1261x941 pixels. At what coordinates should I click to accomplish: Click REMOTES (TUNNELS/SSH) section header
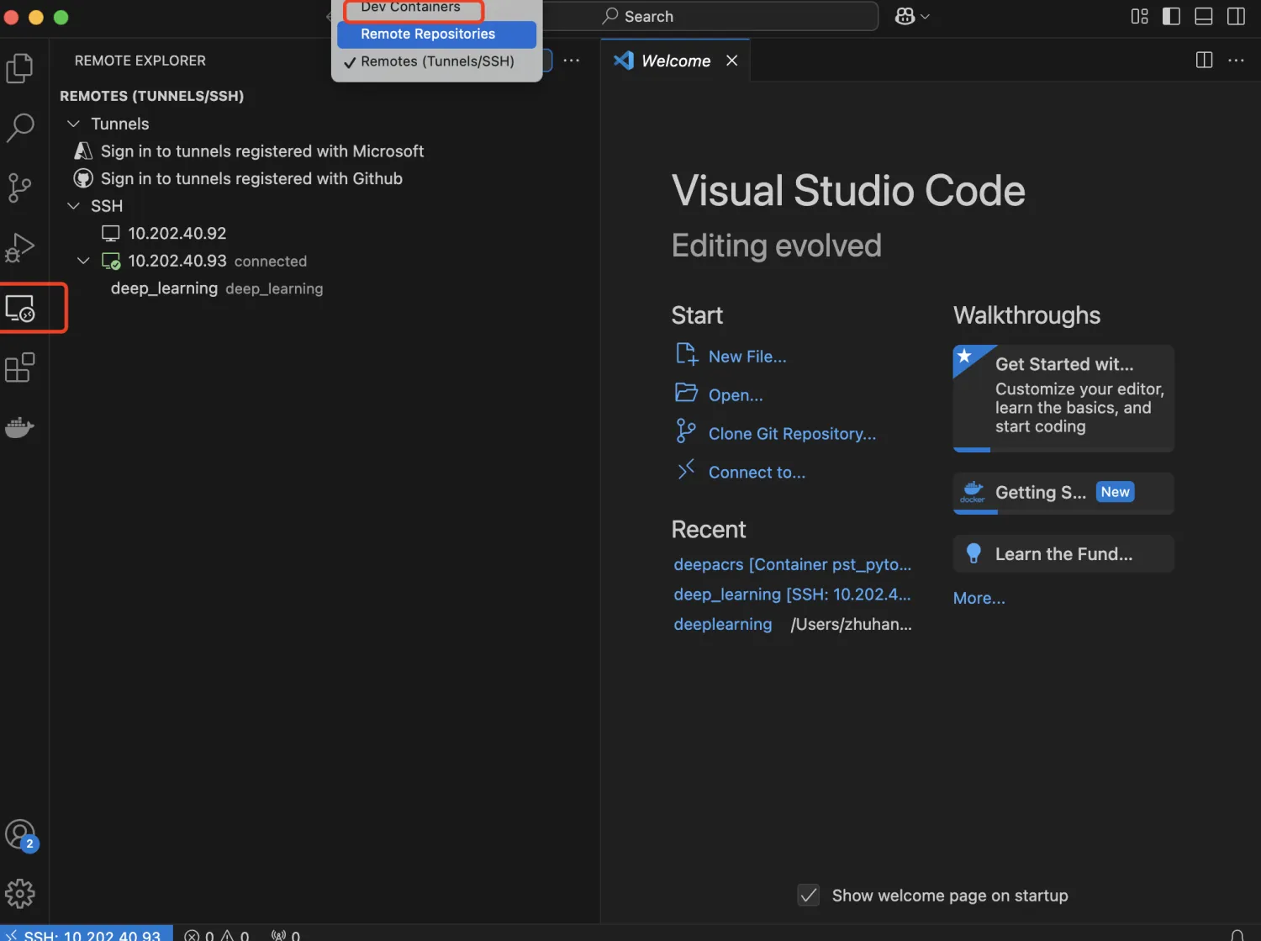coord(151,96)
